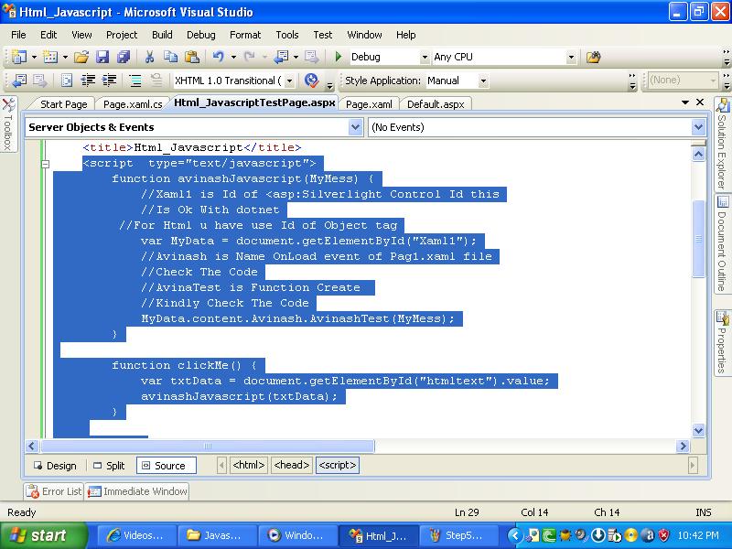Click the Format Document icon

pos(67,81)
